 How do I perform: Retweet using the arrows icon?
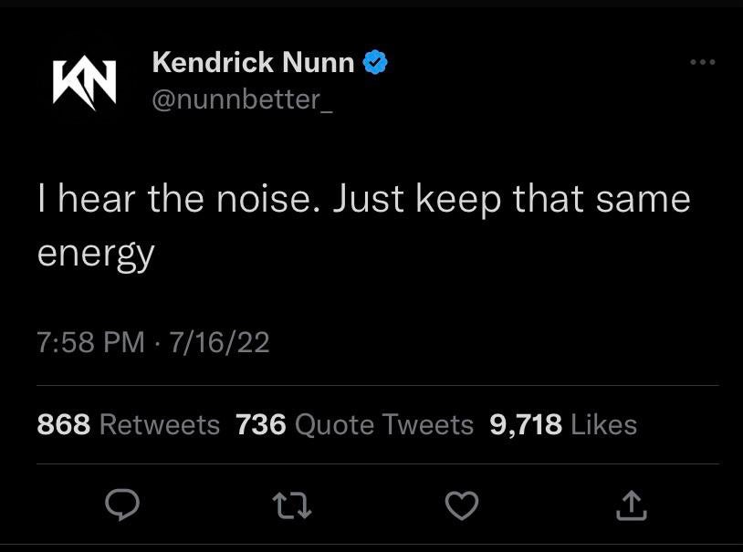293,505
